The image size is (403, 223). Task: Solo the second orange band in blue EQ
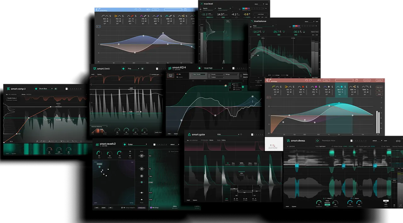pyautogui.click(x=123, y=16)
